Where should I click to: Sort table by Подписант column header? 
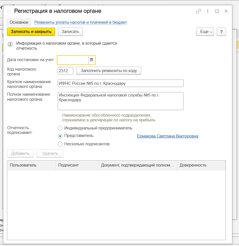click(77, 165)
